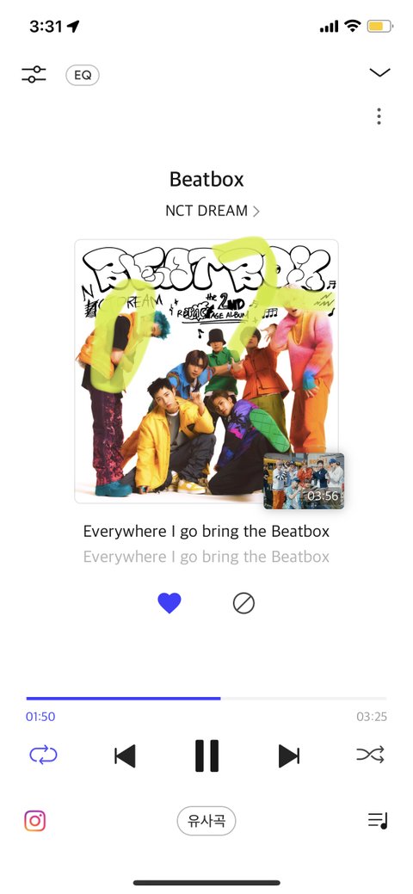Viewport: 413px width, 894px height.
Task: Skip to the previous track
Action: point(125,756)
